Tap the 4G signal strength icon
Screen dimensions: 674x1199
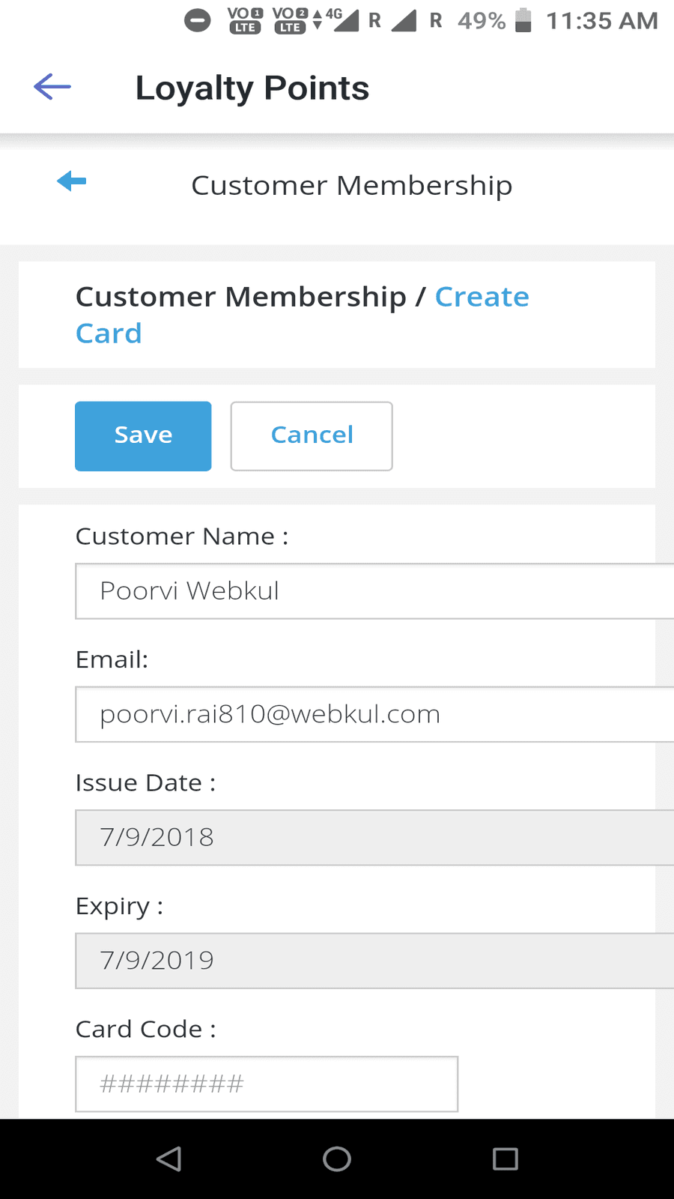click(x=345, y=19)
